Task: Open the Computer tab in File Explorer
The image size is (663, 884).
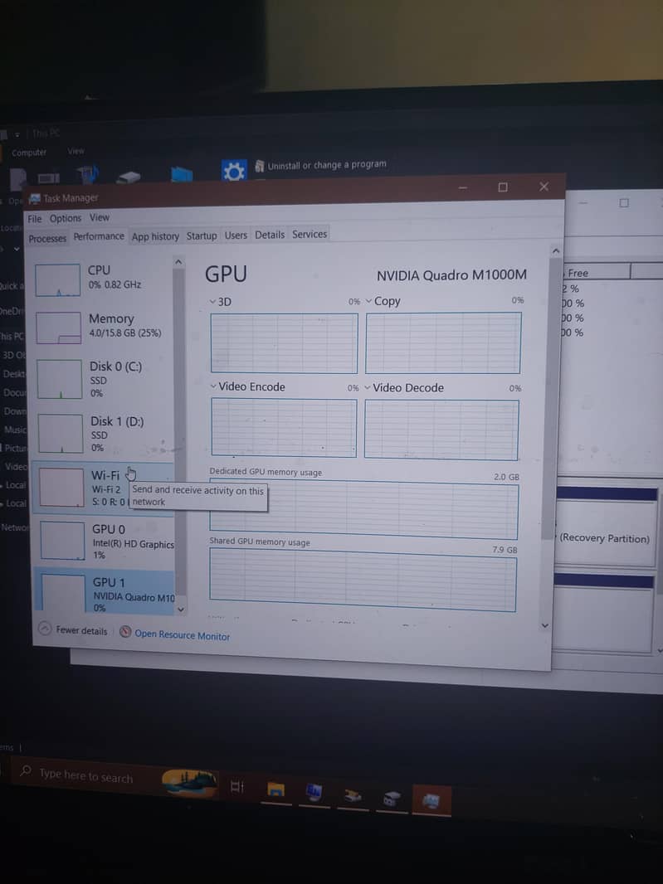Action: pyautogui.click(x=29, y=153)
